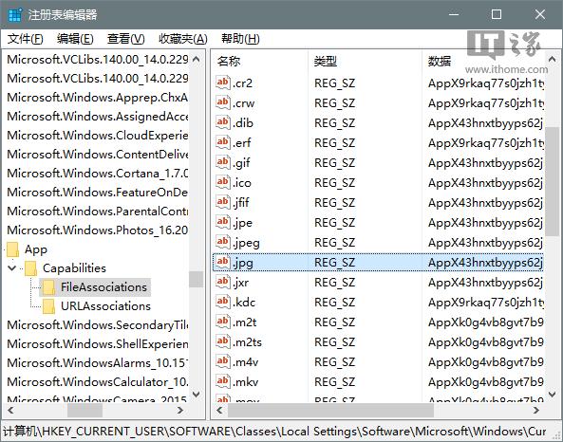Click the tree pane horizontal scrollbar thumb
The height and width of the screenshot is (442, 563).
(84, 411)
